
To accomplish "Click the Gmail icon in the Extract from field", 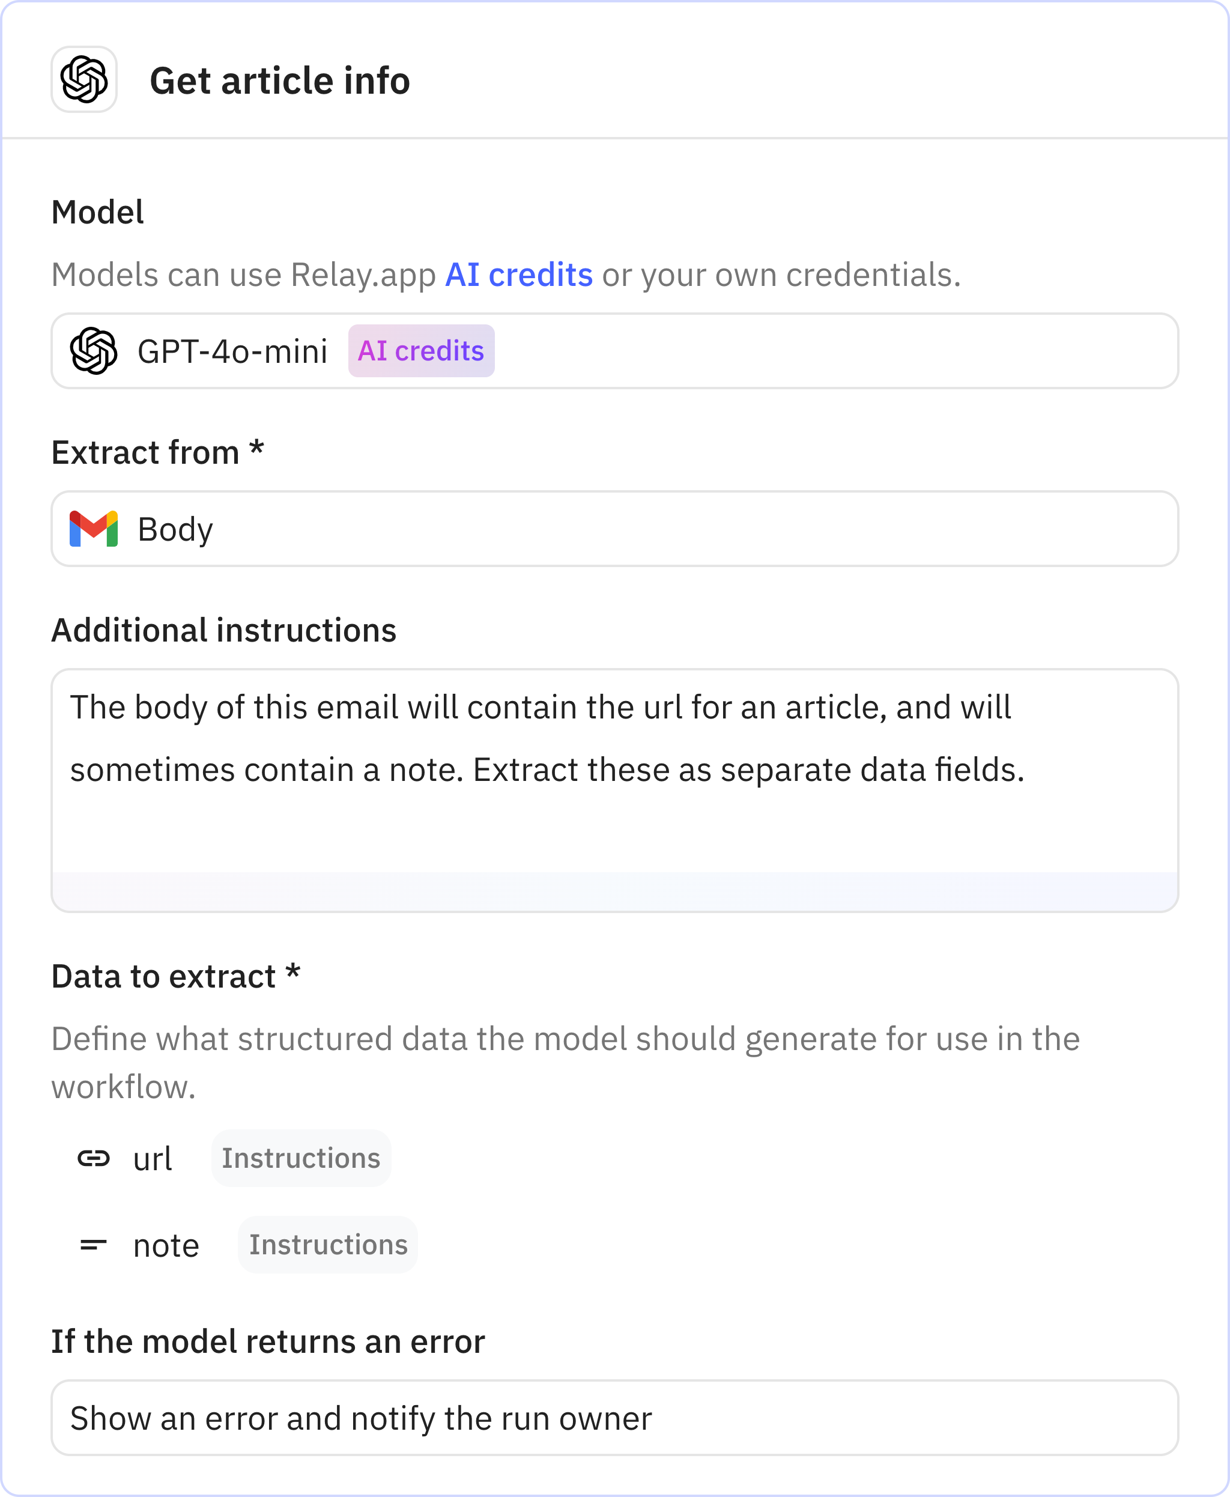I will 94,529.
